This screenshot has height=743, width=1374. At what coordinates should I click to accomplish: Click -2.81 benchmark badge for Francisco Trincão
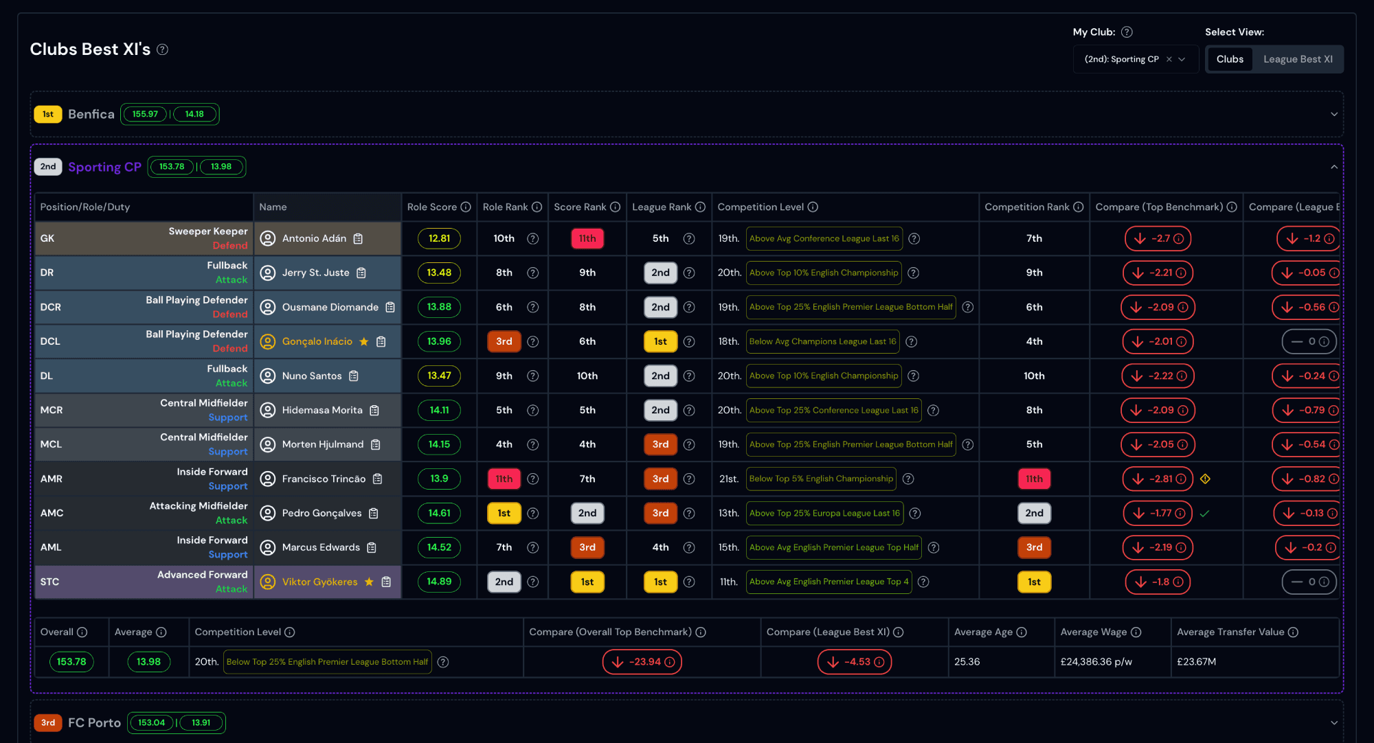tap(1158, 479)
